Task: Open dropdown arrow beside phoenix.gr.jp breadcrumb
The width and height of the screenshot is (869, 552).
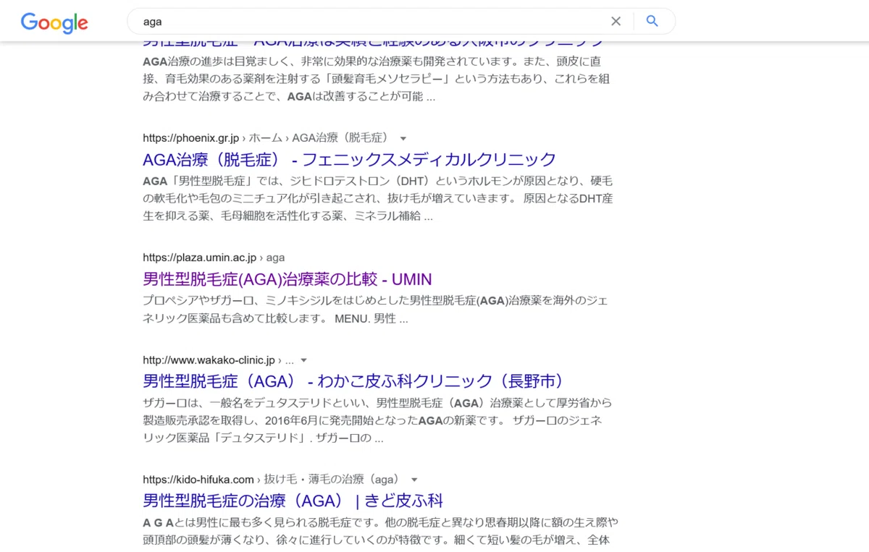Action: [x=403, y=138]
